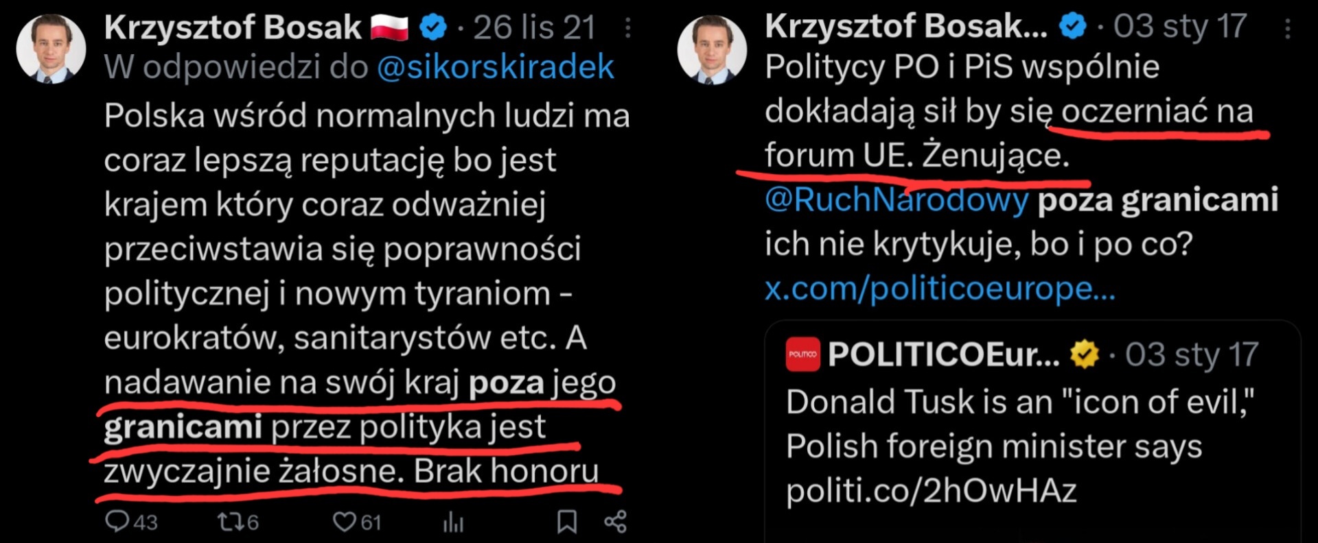Open the right tweet's three-dot menu
The image size is (1318, 543).
point(1287,28)
